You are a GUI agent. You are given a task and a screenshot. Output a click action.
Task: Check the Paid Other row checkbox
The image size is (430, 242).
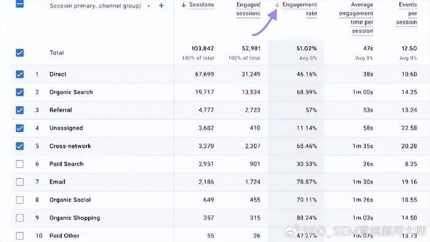tap(20, 236)
